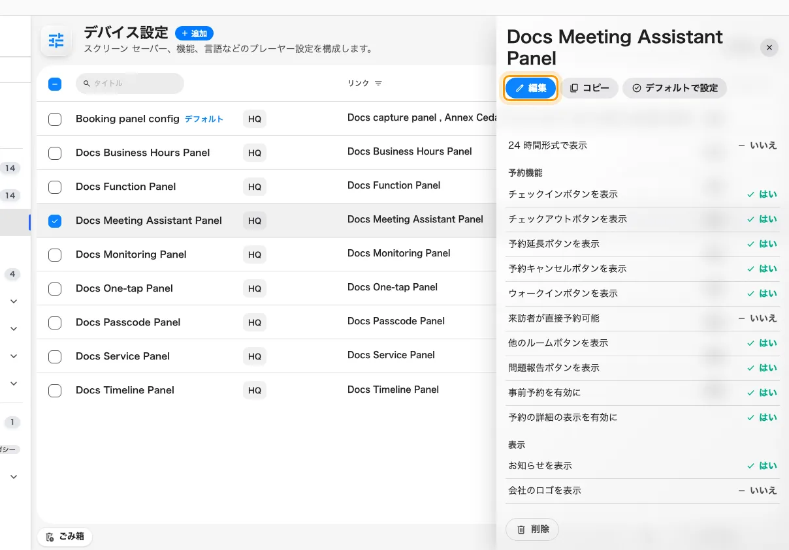Open the Docs Passcode Panel title
The width and height of the screenshot is (789, 550).
(x=128, y=322)
